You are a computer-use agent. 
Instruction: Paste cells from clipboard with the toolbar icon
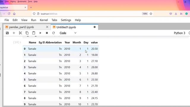point(34,33)
